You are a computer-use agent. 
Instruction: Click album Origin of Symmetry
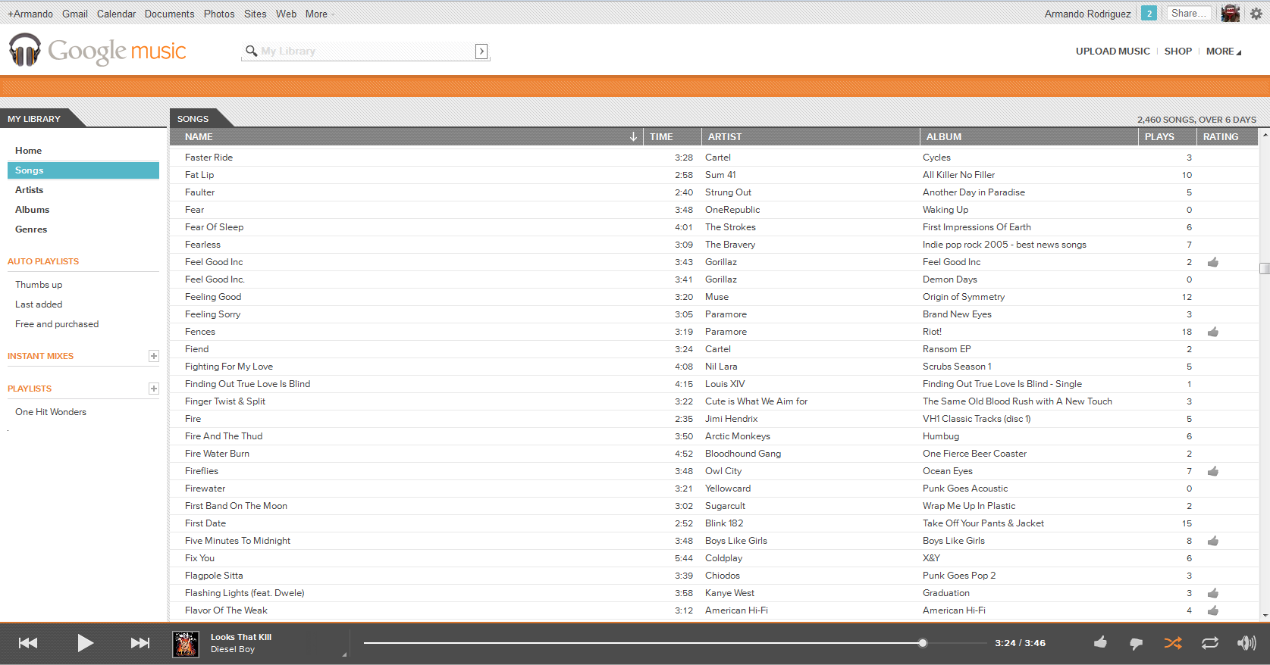pyautogui.click(x=964, y=297)
